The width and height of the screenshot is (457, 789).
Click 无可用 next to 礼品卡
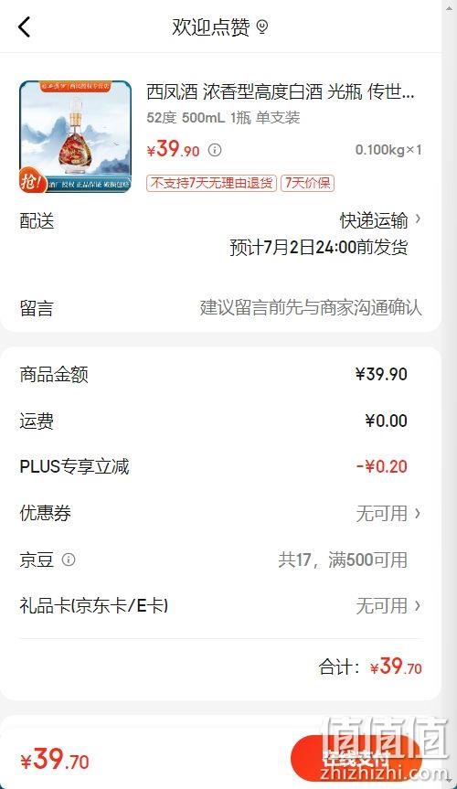click(381, 606)
